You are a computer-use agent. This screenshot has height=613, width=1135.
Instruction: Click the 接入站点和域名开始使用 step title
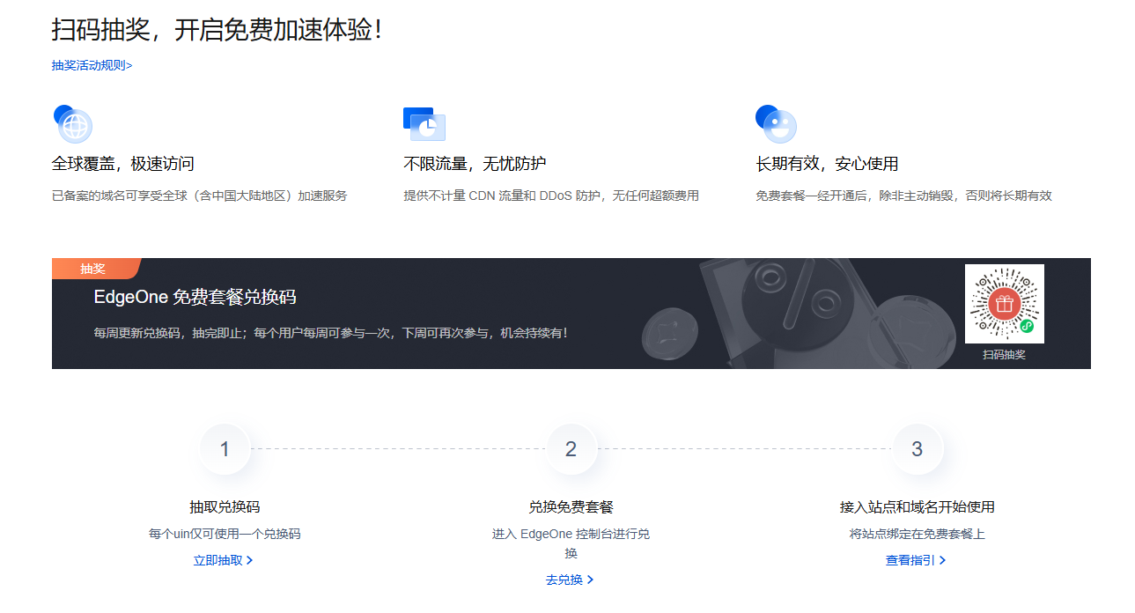[917, 507]
